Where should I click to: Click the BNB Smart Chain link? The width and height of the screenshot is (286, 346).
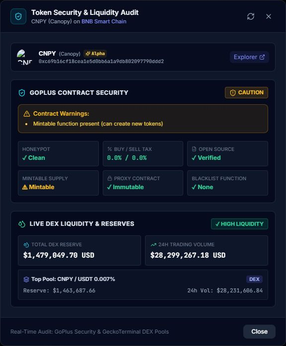click(104, 21)
